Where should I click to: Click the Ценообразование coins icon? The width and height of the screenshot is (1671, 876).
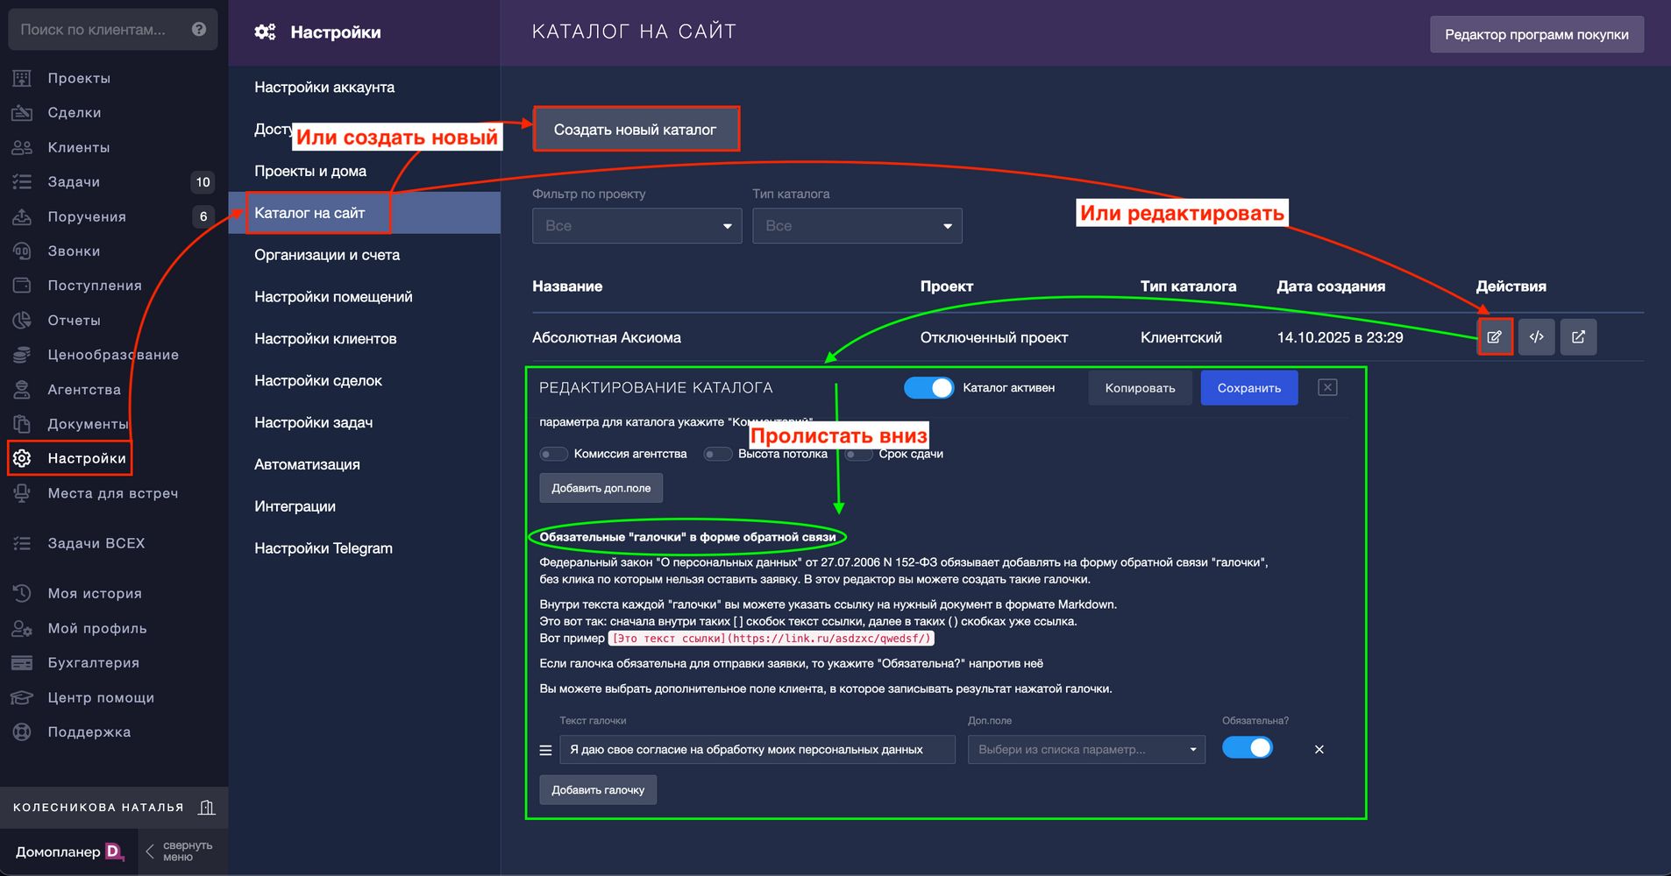tap(22, 355)
